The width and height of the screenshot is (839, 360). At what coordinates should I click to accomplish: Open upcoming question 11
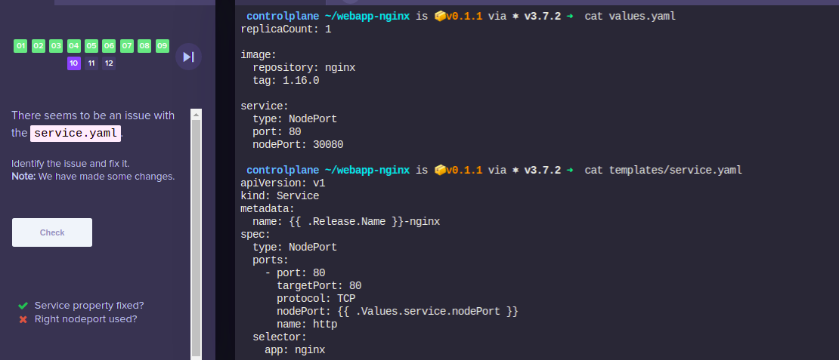(91, 63)
